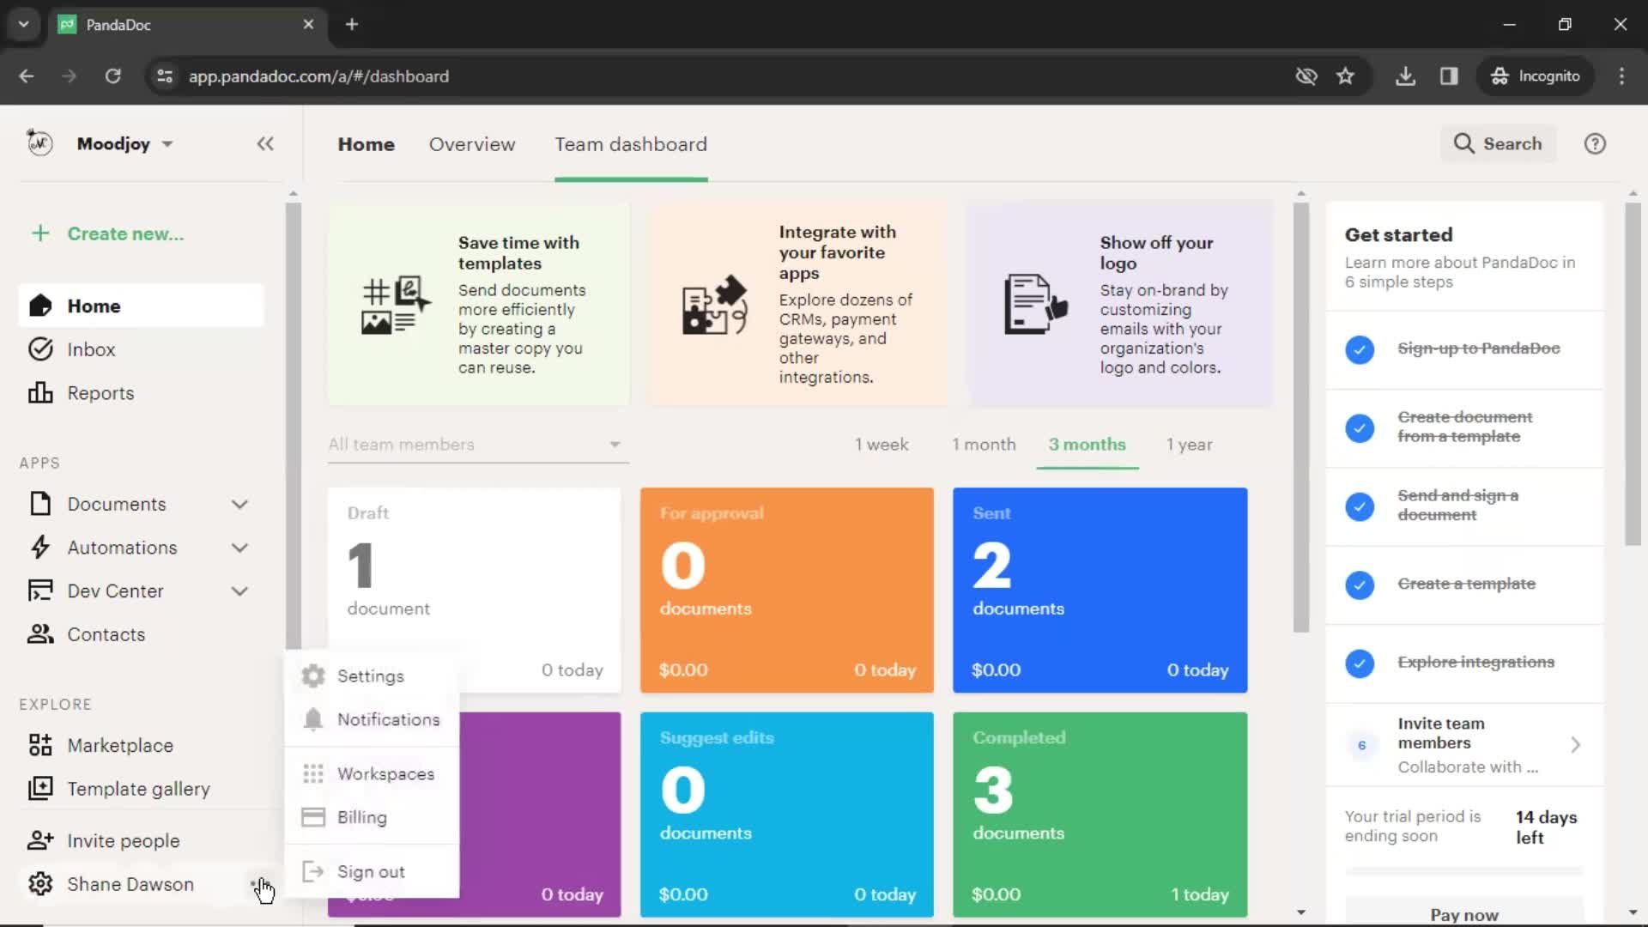The image size is (1648, 927).
Task: Click the Sign out menu item
Action: coord(372,870)
